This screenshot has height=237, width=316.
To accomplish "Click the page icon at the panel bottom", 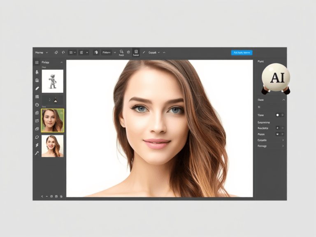I will click(x=51, y=196).
